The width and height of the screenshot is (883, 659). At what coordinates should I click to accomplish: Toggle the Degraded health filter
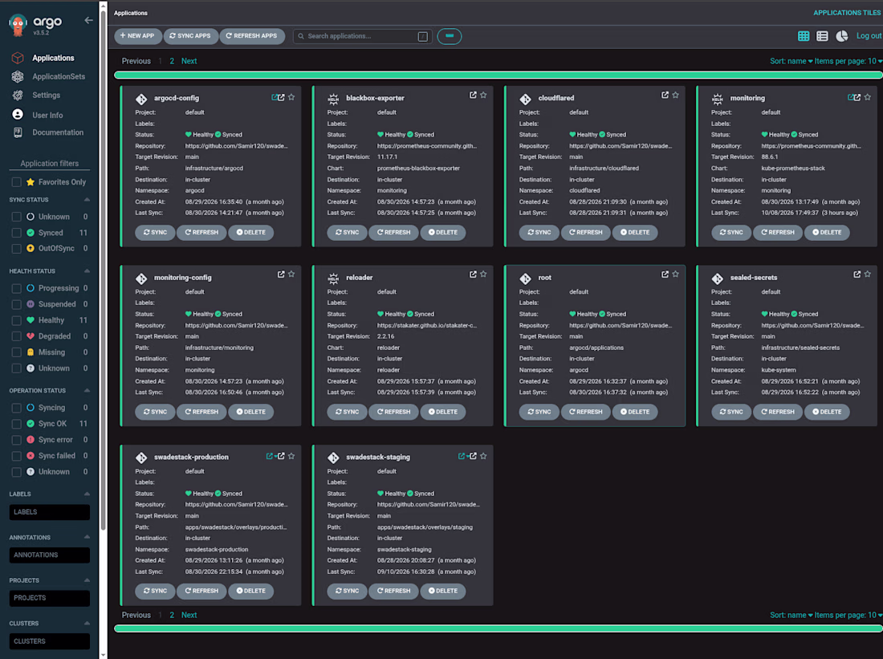click(x=16, y=336)
